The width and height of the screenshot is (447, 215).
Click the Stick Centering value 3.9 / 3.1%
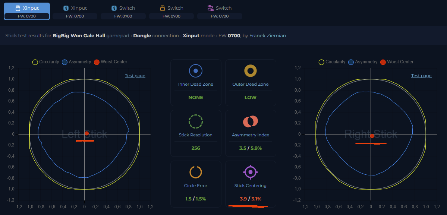251,199
